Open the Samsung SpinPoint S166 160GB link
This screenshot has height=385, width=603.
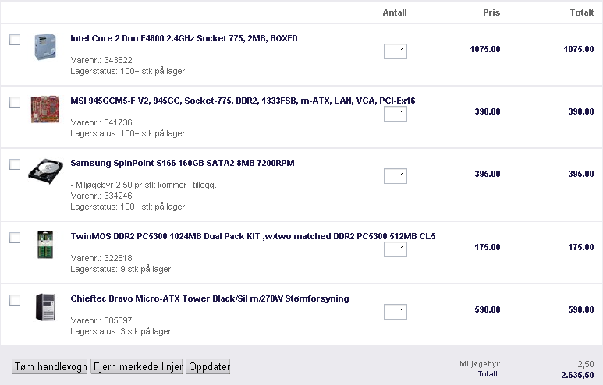[183, 163]
